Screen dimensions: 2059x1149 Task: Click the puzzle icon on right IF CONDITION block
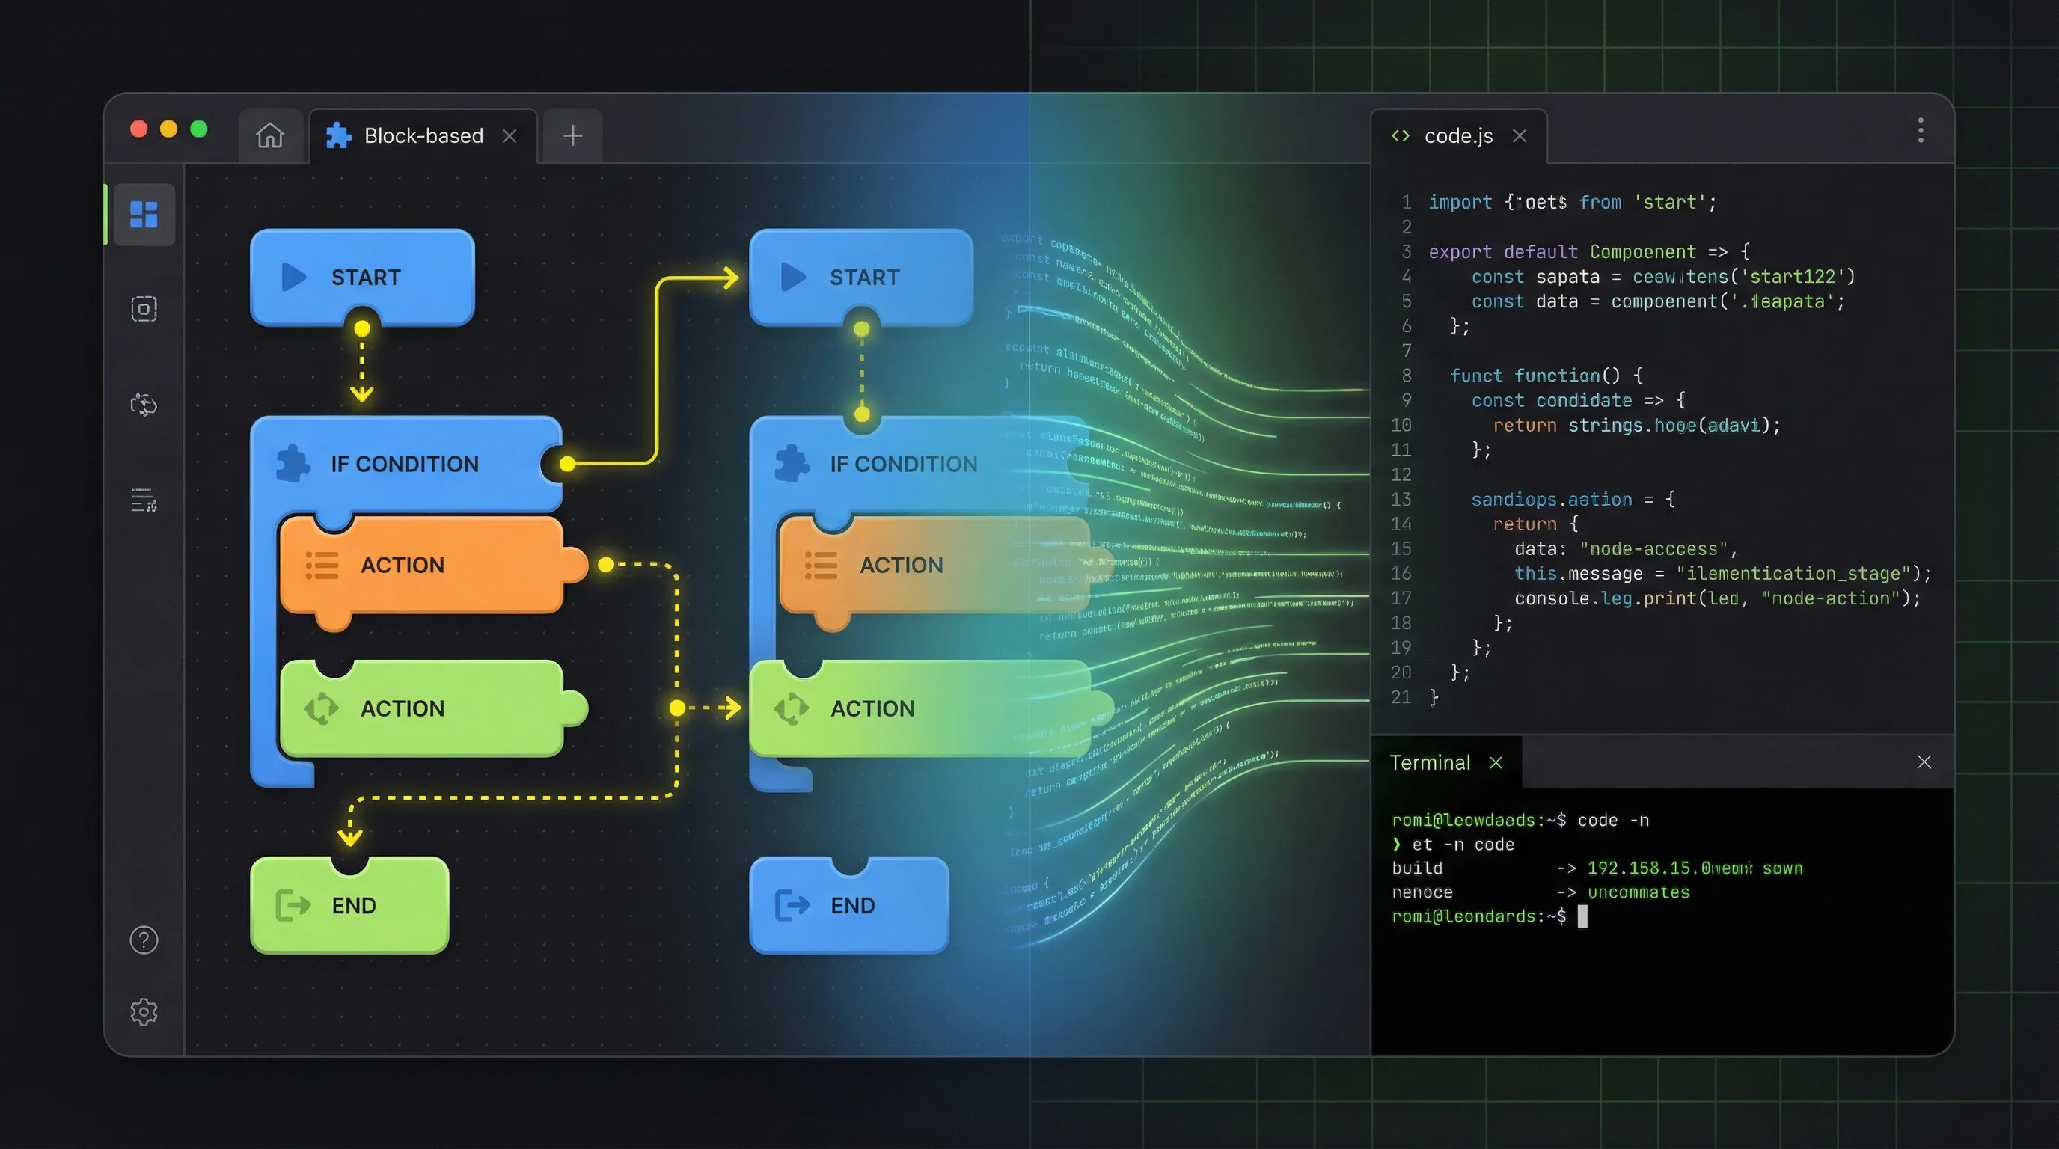[x=792, y=462]
